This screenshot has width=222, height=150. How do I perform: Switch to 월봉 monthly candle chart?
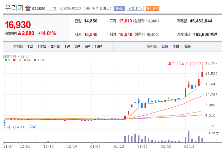click(187, 46)
